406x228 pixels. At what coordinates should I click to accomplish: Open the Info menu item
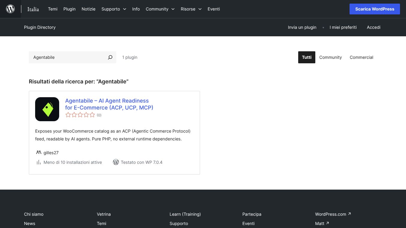[x=136, y=9]
